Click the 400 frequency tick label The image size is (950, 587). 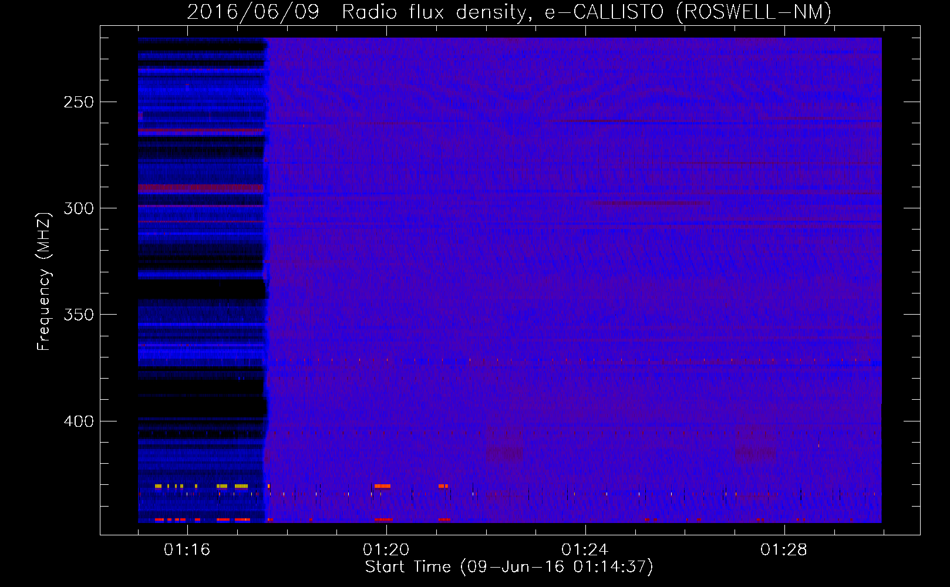[x=79, y=421]
